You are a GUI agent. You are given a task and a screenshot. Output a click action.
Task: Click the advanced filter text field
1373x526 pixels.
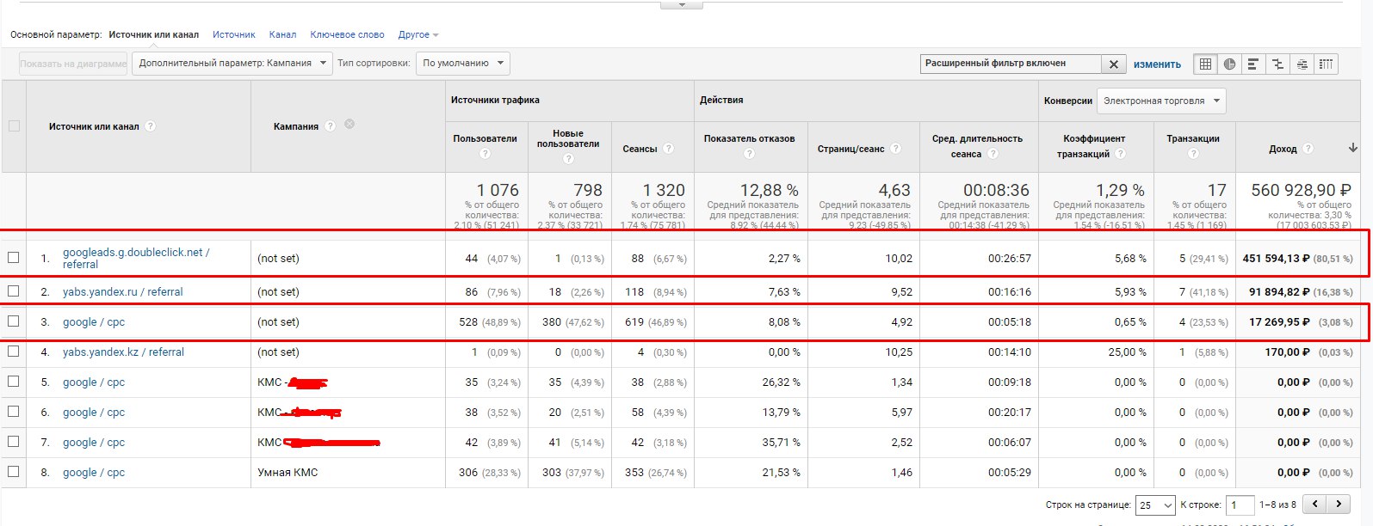(1011, 64)
